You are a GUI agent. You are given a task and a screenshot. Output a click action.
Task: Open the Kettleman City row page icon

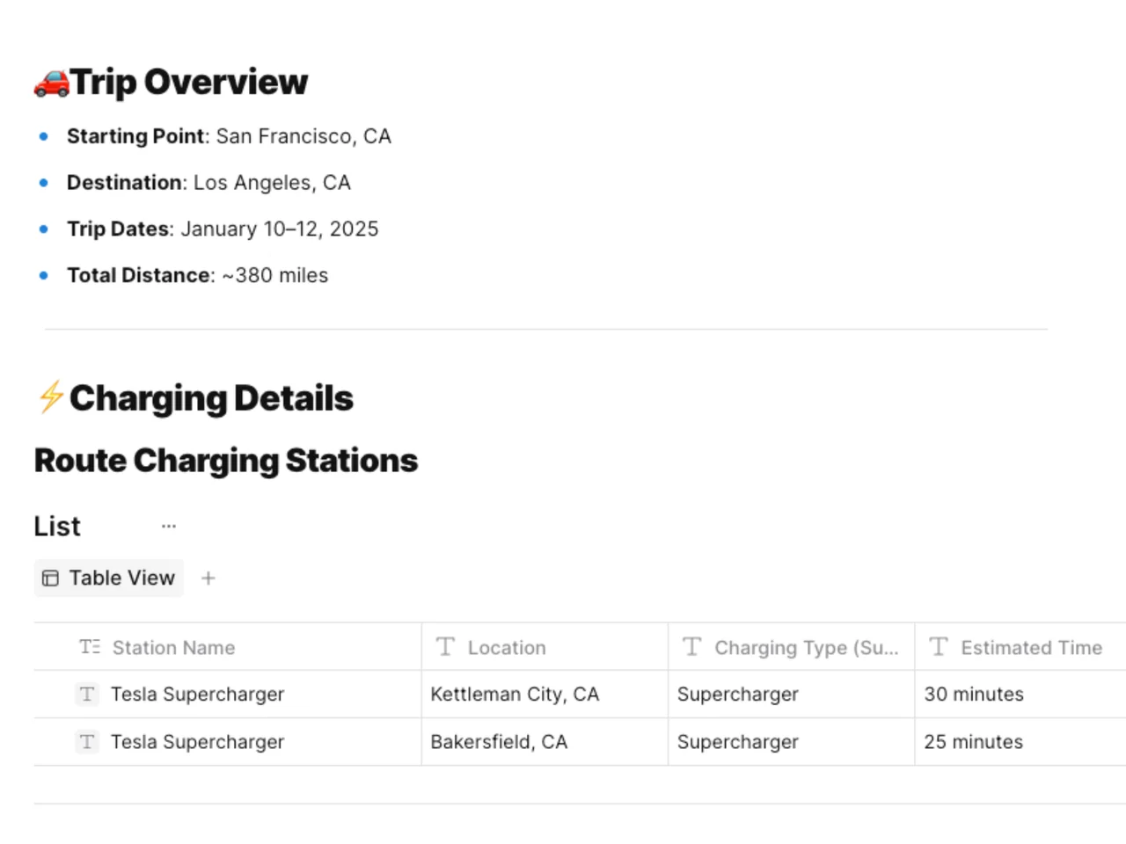[87, 695]
